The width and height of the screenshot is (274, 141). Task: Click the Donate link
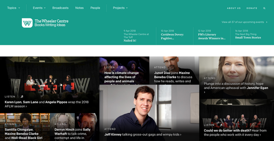[252, 8]
